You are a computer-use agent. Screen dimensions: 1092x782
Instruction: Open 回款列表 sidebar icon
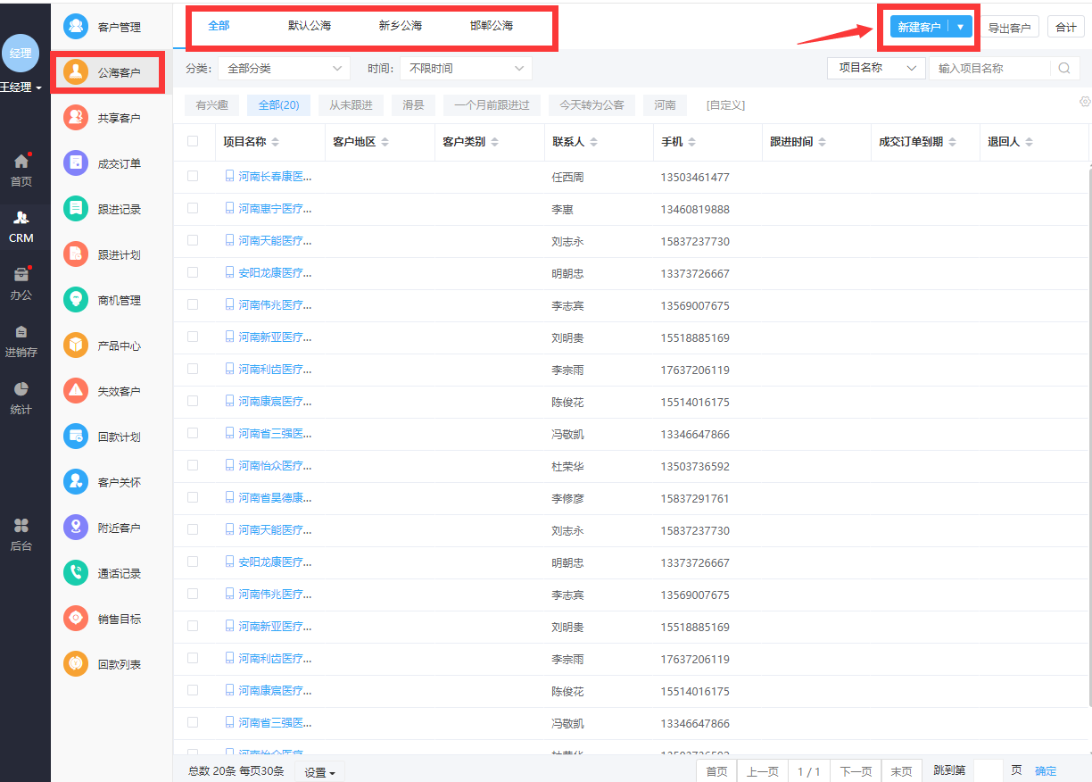pos(76,664)
